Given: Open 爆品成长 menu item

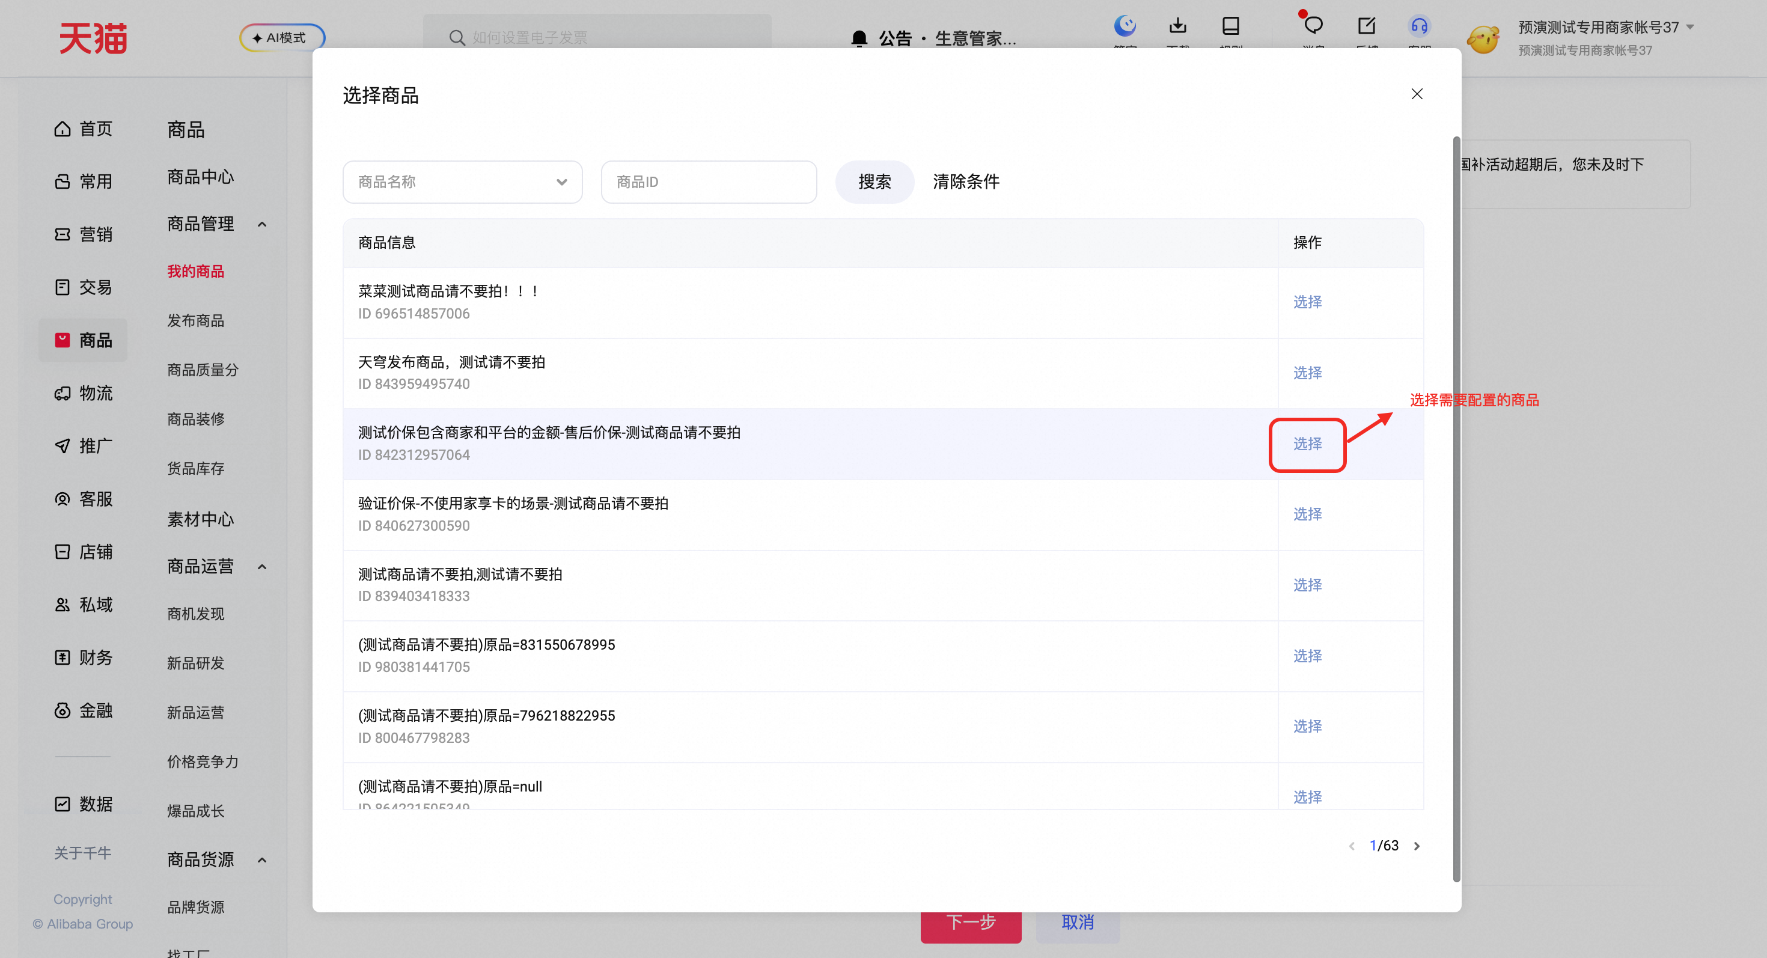Looking at the screenshot, I should coord(195,811).
